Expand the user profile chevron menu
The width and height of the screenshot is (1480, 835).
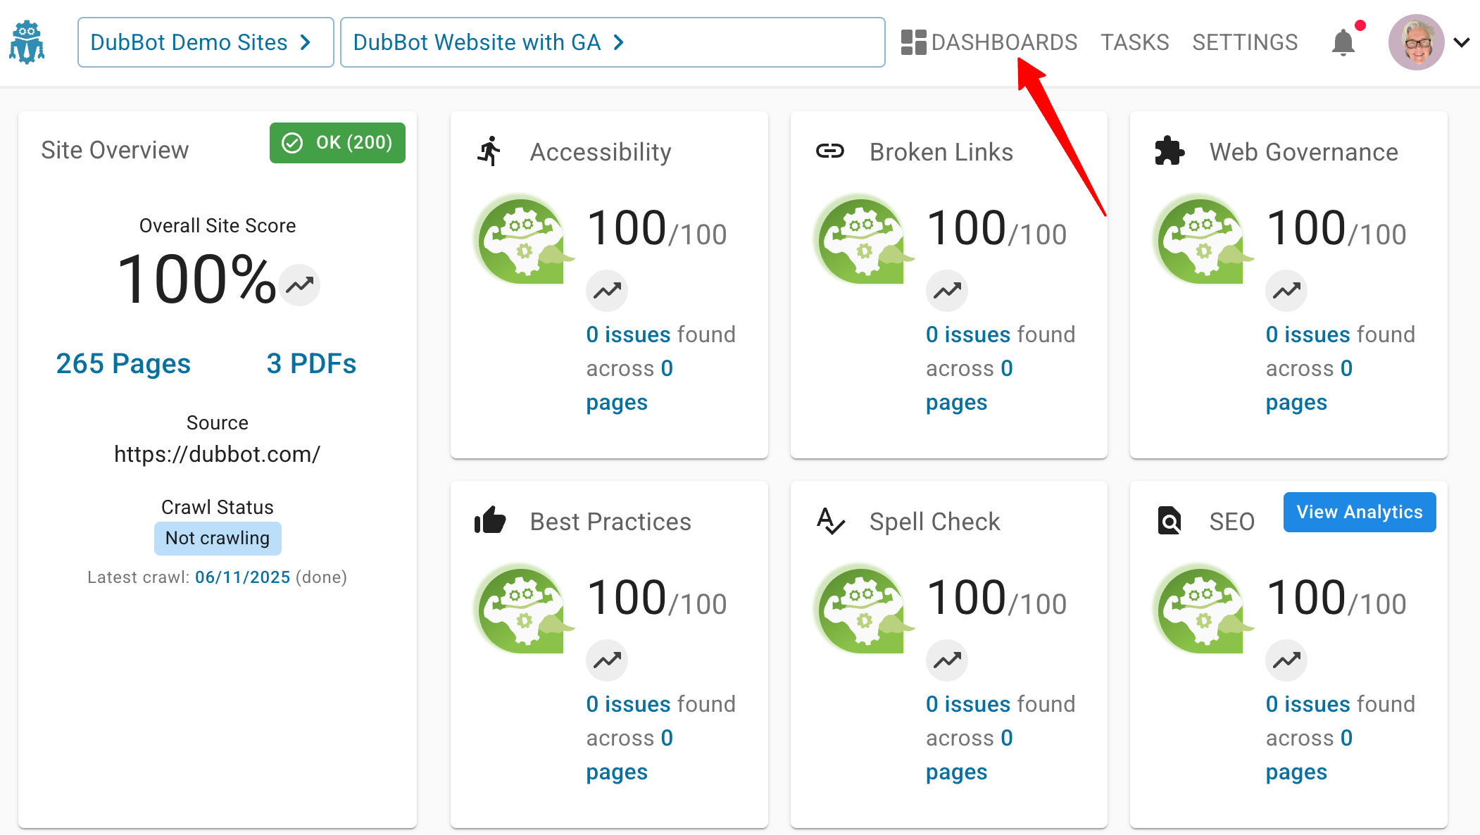click(x=1462, y=42)
